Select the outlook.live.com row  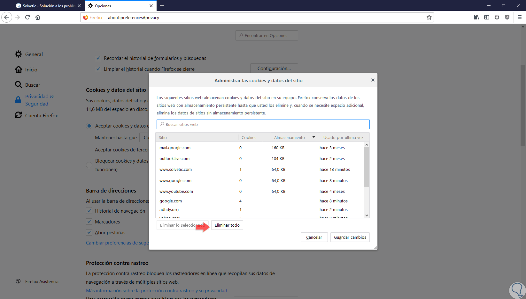tap(260, 158)
